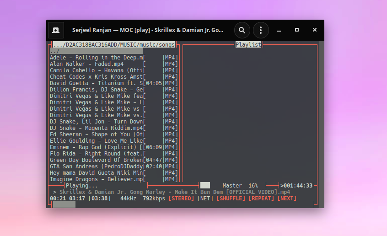This screenshot has height=236, width=387.
Task: Toggle the SHUFFLE option
Action: pyautogui.click(x=231, y=198)
